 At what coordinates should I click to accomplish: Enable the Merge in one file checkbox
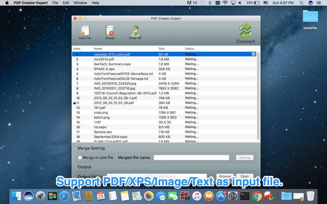pyautogui.click(x=80, y=157)
